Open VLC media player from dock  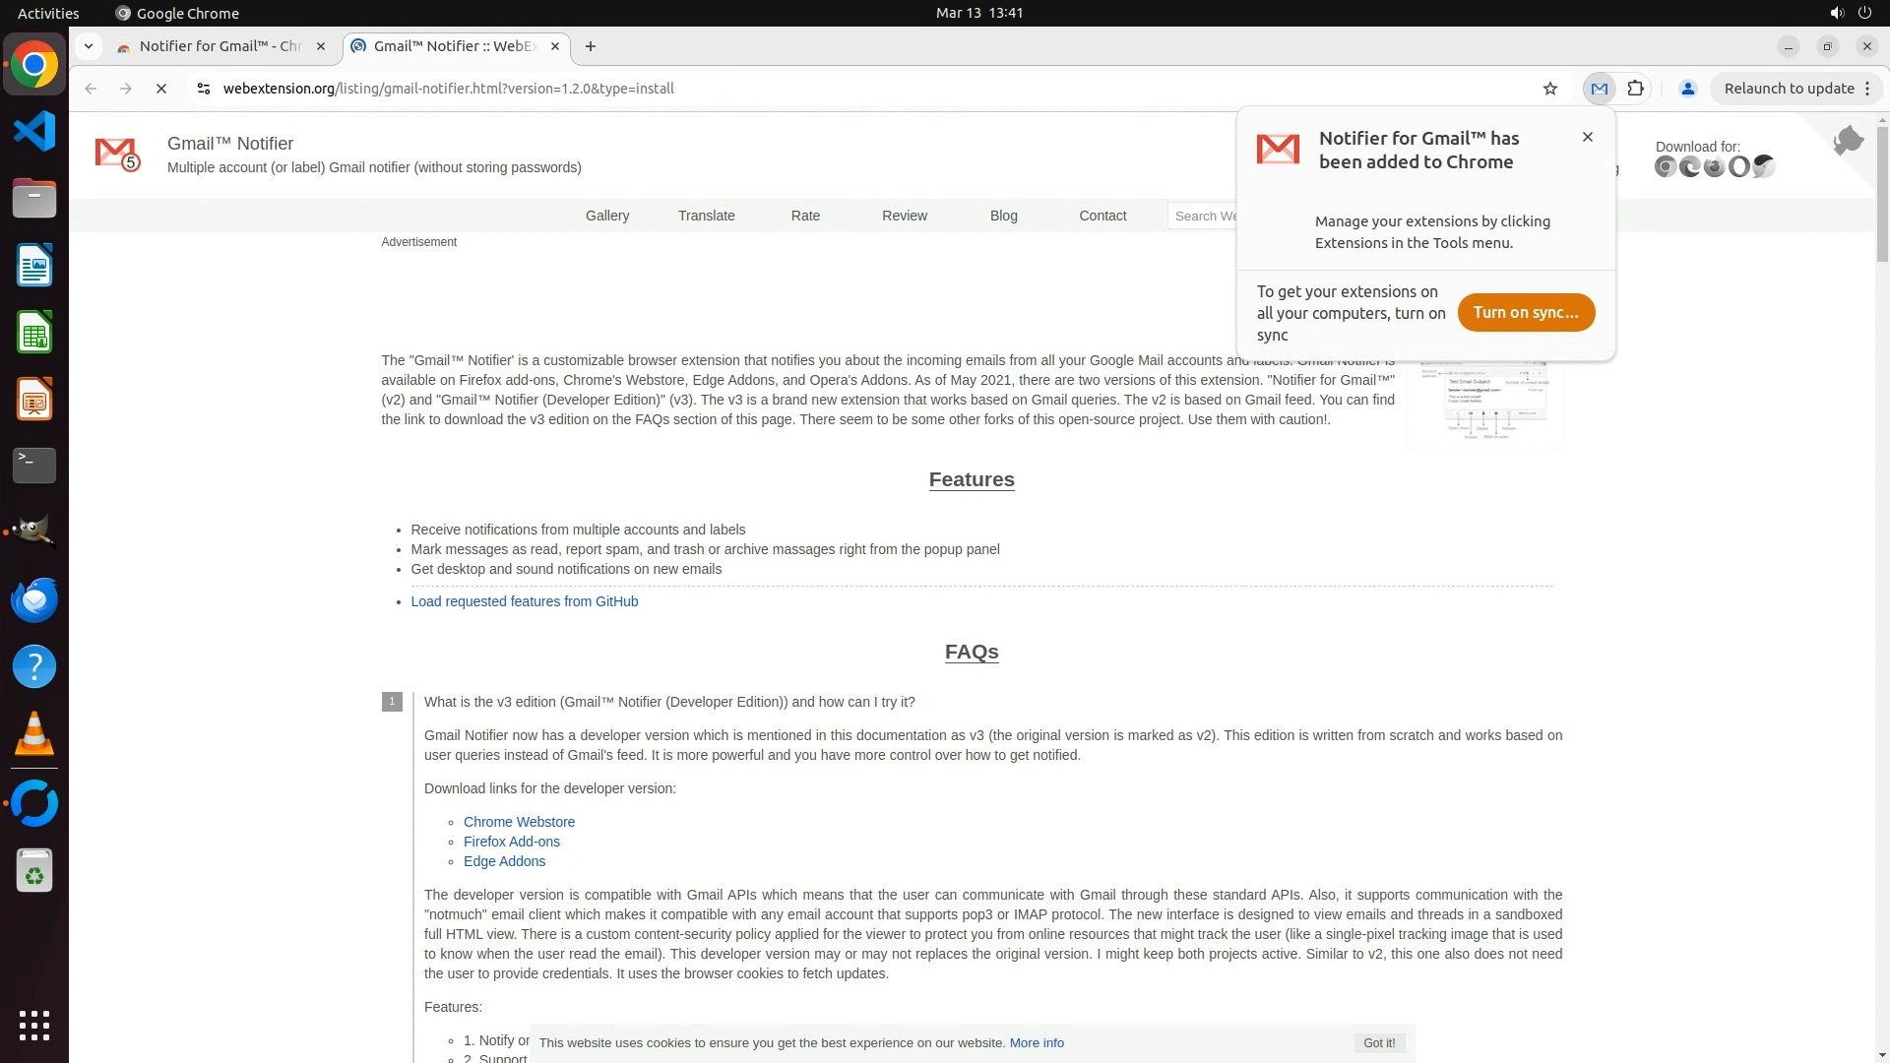pyautogui.click(x=34, y=734)
